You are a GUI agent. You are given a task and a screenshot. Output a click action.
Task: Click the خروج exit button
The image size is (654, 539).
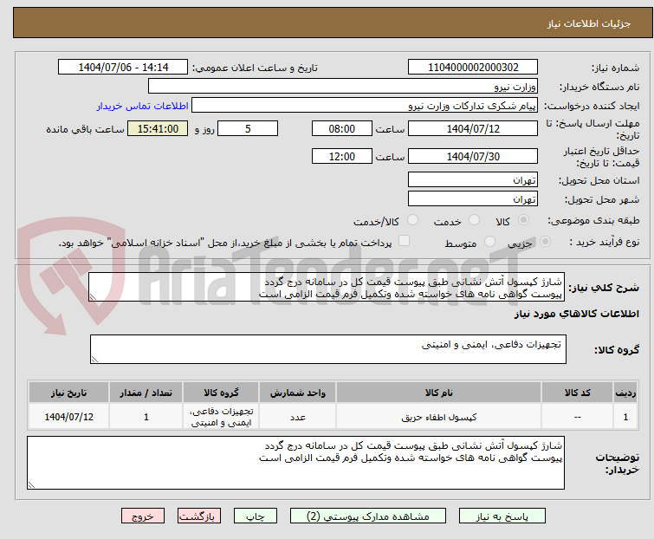pyautogui.click(x=143, y=516)
